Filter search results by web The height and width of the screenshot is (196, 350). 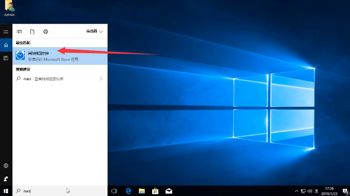point(46,32)
